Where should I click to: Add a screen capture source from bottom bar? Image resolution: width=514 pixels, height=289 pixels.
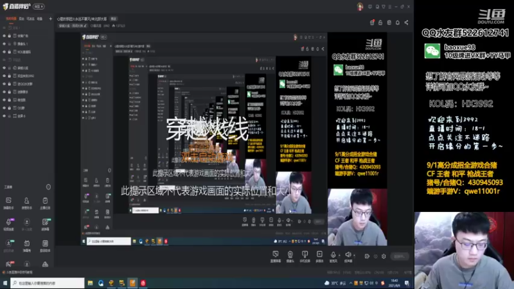[276, 256]
